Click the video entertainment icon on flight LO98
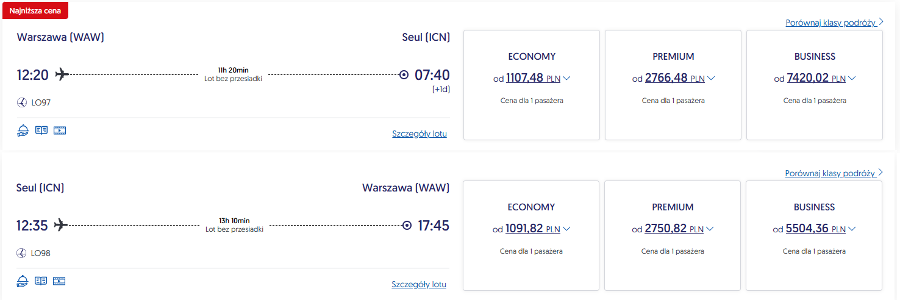 coord(59,280)
